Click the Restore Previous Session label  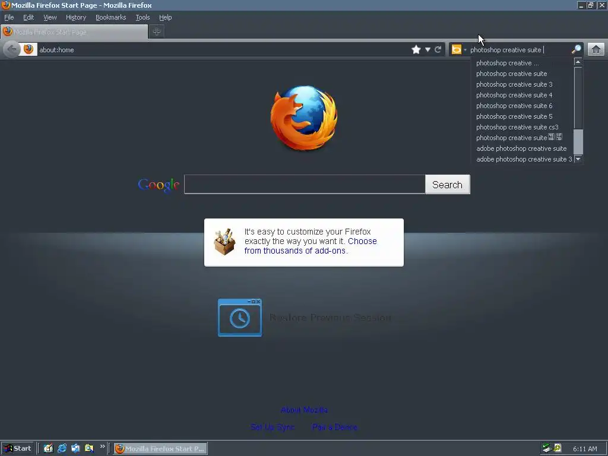pyautogui.click(x=330, y=318)
